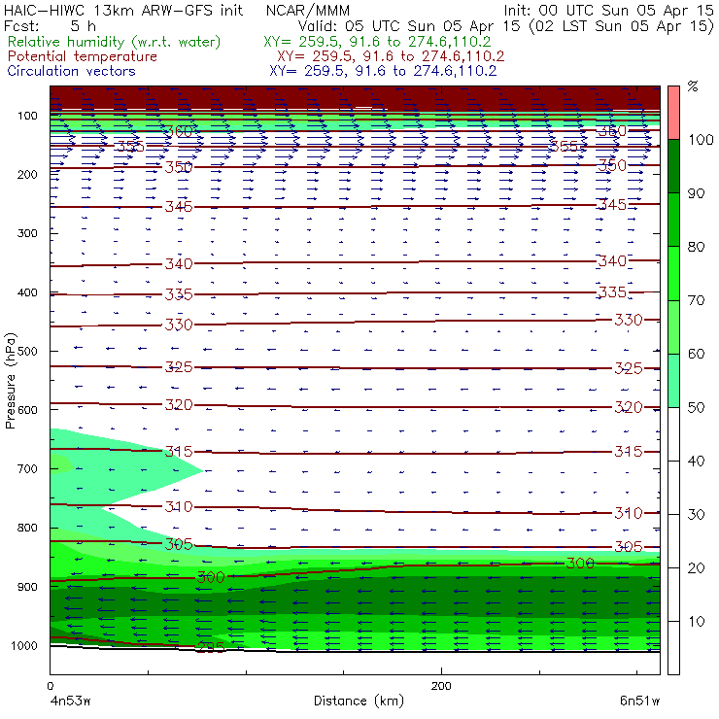This screenshot has height=719, width=719.
Task: Click the '320' contour label nearest the pressure axis
Action: pos(179,405)
